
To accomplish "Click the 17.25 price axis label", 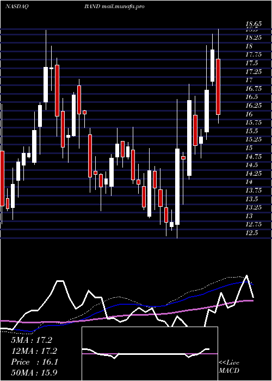I will tap(254, 72).
